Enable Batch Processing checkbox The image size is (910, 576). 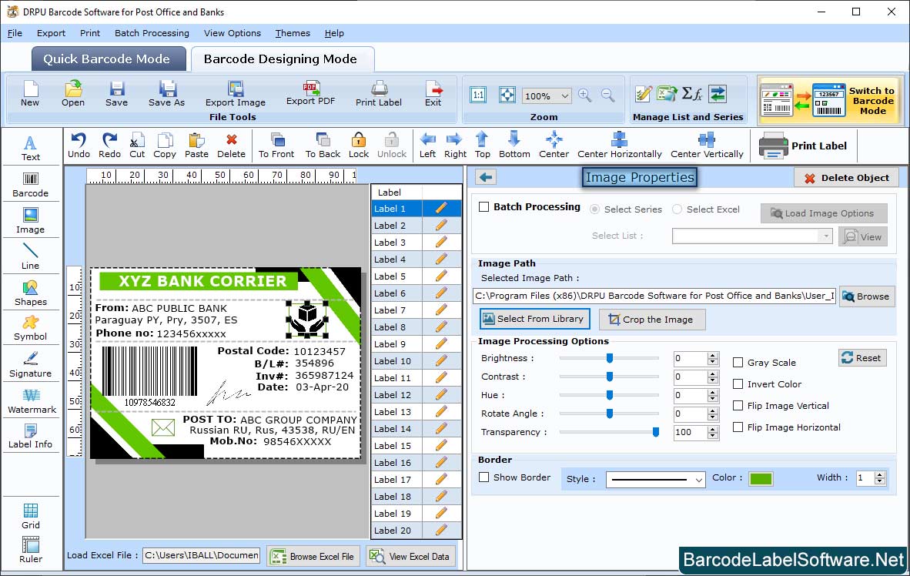pyautogui.click(x=484, y=206)
